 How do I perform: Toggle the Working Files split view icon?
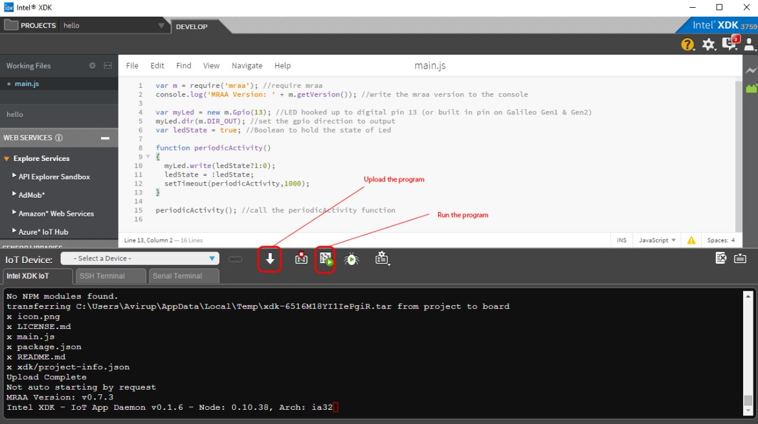pos(108,66)
